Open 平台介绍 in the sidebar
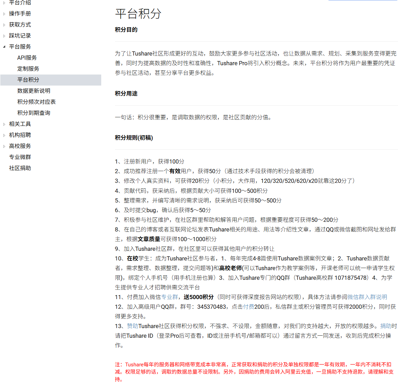Screen dimensions: 408x385 pos(20,3)
